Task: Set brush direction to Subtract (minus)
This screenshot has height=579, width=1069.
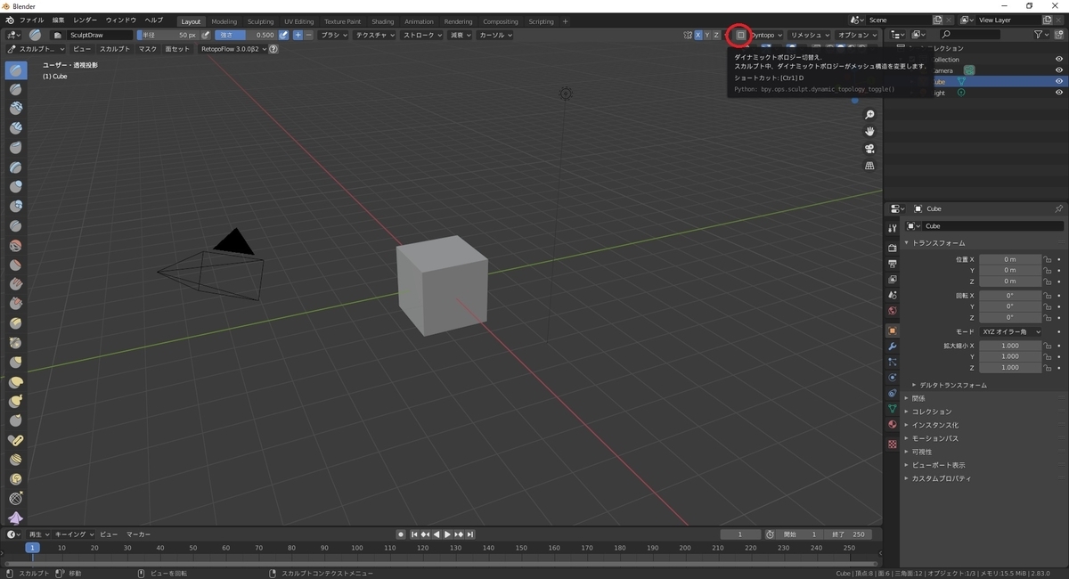Action: (309, 35)
